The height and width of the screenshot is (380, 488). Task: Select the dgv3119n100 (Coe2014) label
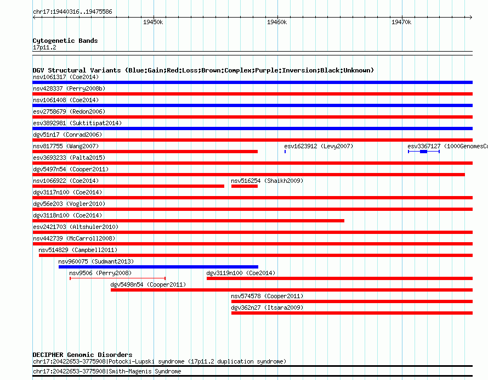click(x=241, y=273)
